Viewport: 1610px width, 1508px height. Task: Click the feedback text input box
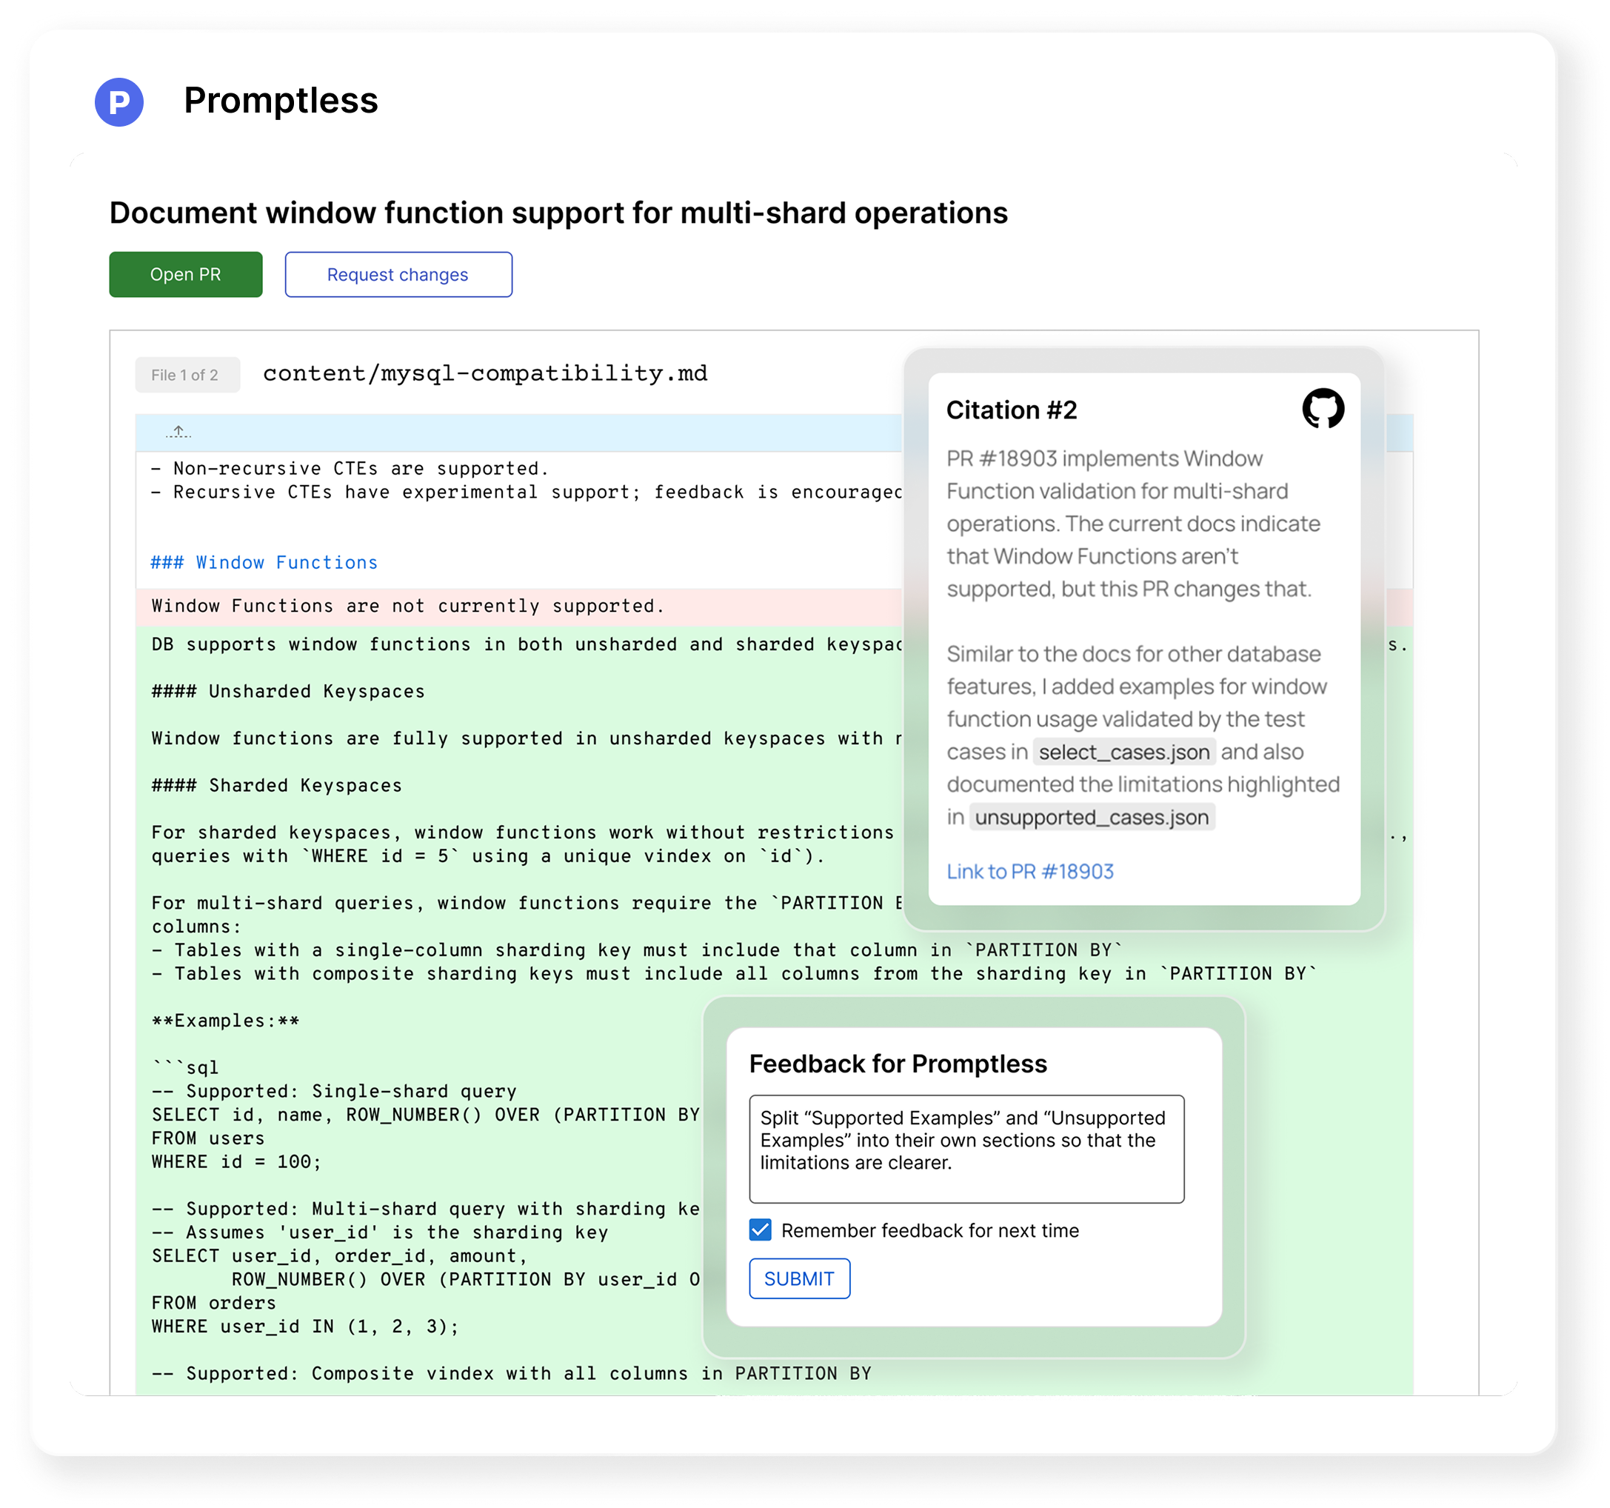[x=968, y=1147]
